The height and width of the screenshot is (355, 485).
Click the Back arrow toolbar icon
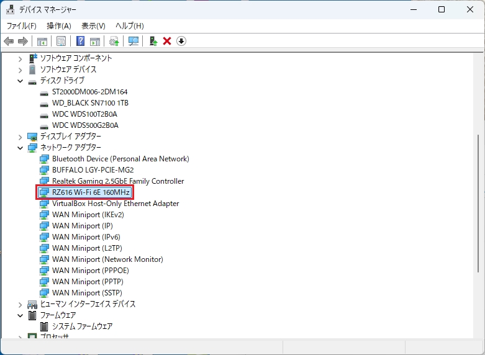pos(9,41)
